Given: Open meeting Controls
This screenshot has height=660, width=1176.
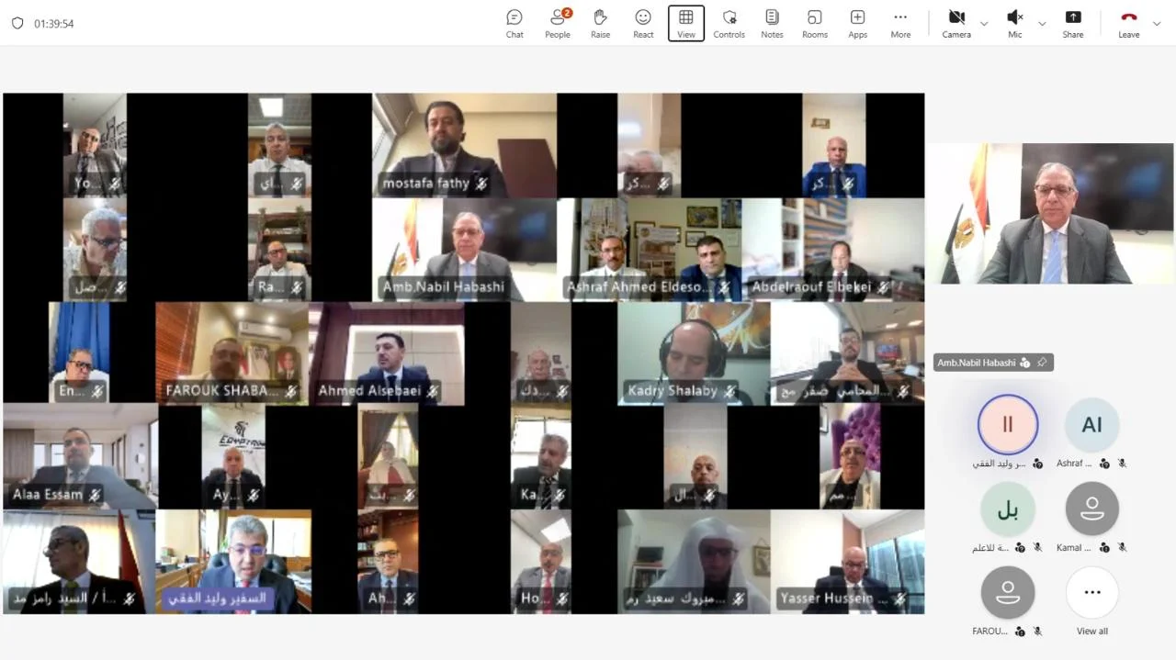Looking at the screenshot, I should (x=729, y=23).
